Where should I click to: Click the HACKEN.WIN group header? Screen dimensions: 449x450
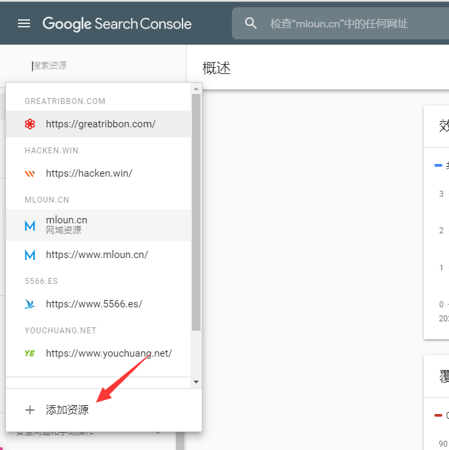click(51, 151)
